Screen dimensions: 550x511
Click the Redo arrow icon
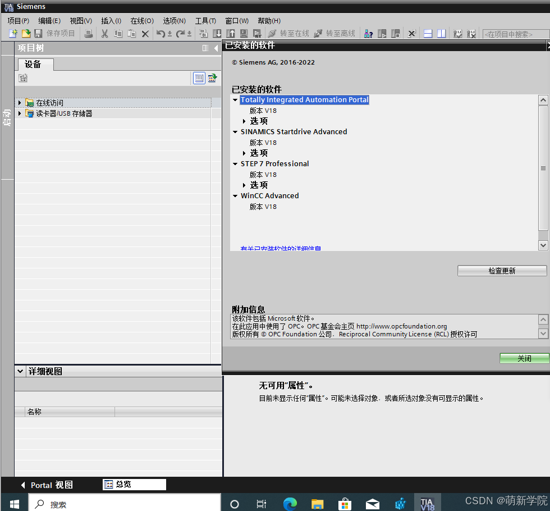[x=180, y=33]
